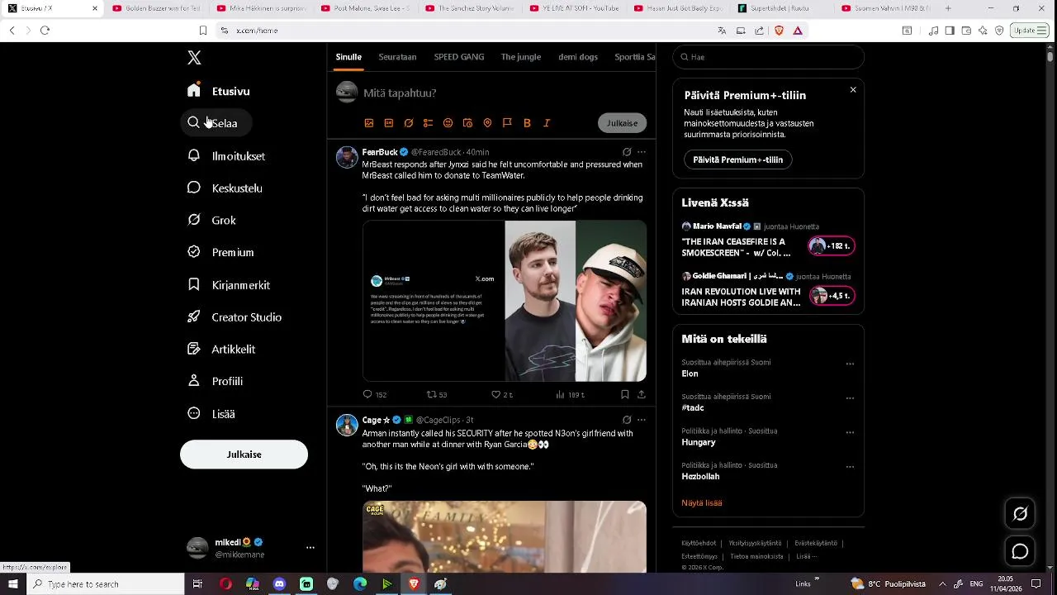The width and height of the screenshot is (1057, 595).
Task: Open the @FearedBuck profile handle
Action: click(436, 152)
